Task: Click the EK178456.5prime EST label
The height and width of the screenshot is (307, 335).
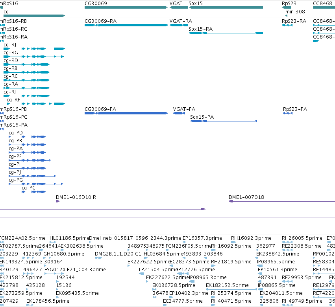Action: pyautogui.click(x=48, y=301)
